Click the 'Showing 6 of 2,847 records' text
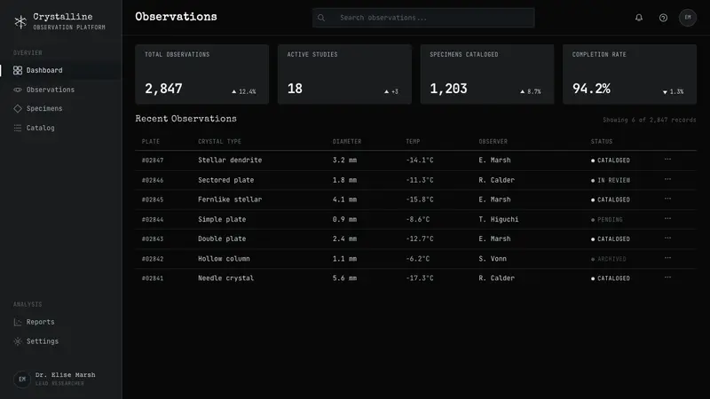This screenshot has width=710, height=399. pos(650,120)
